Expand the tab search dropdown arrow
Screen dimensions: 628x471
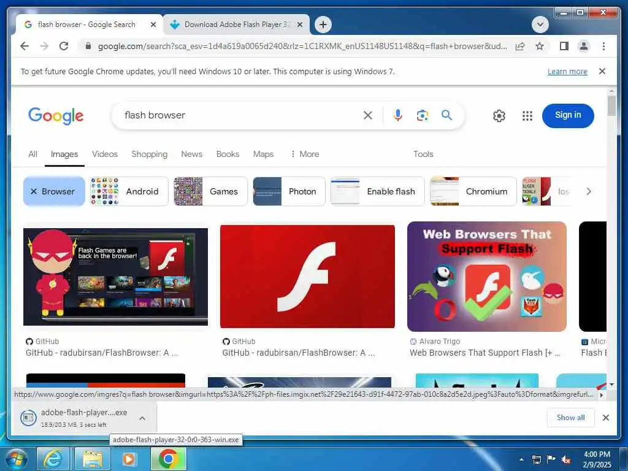(540, 25)
